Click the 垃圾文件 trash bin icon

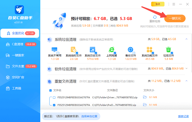pyautogui.click(x=168, y=50)
